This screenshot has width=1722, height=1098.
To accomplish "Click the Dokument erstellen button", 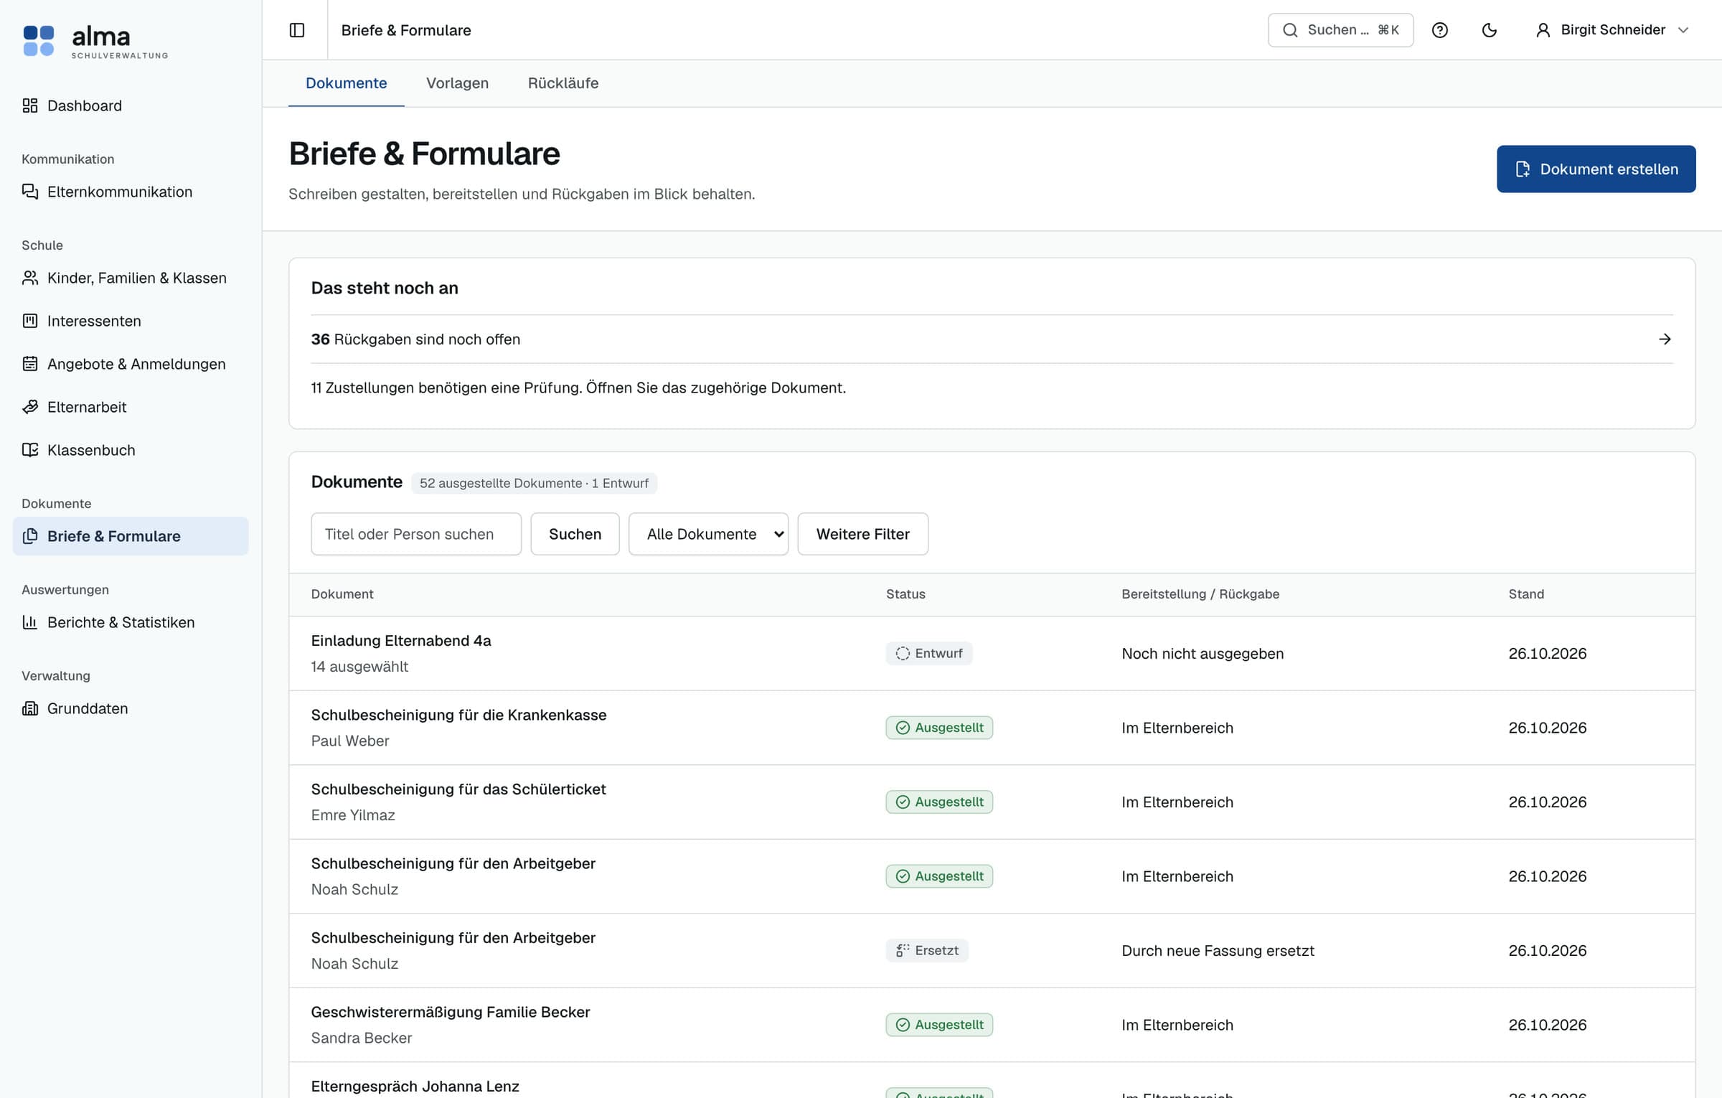I will pyautogui.click(x=1596, y=169).
